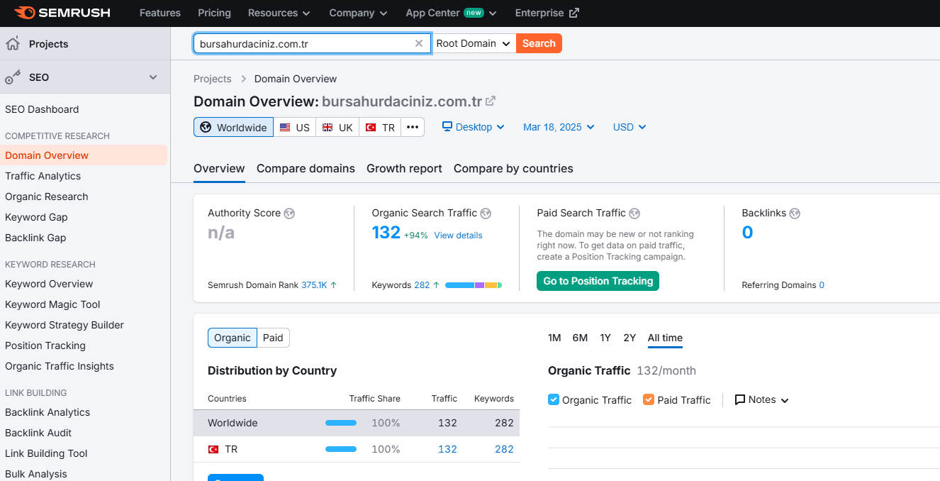Image resolution: width=940 pixels, height=481 pixels.
Task: Open external link icon beside domain title
Action: click(490, 101)
